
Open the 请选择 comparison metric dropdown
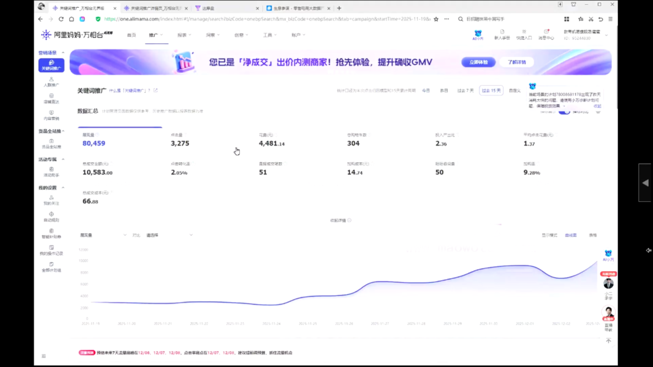pyautogui.click(x=169, y=235)
